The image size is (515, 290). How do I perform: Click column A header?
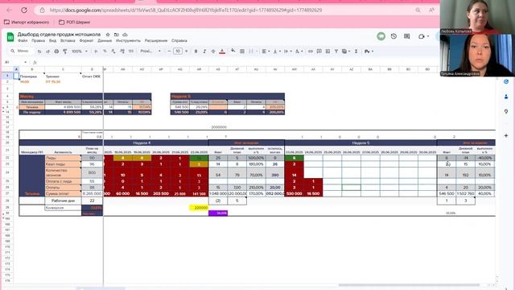16,69
